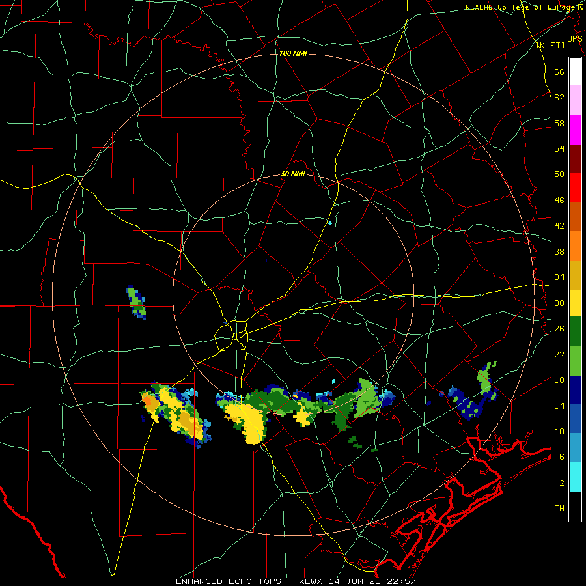Click the white swatch atop the tops legend
Image resolution: width=586 pixels, height=586 pixels.
(575, 72)
